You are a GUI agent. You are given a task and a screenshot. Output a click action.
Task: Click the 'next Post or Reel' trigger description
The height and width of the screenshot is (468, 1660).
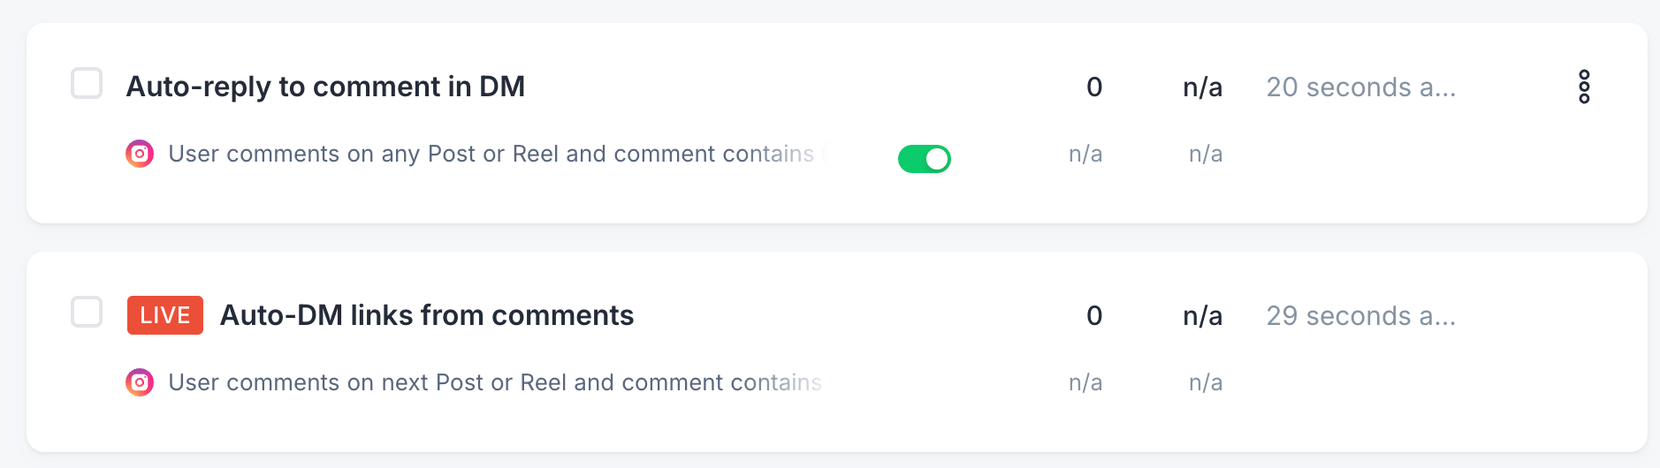[x=495, y=382]
